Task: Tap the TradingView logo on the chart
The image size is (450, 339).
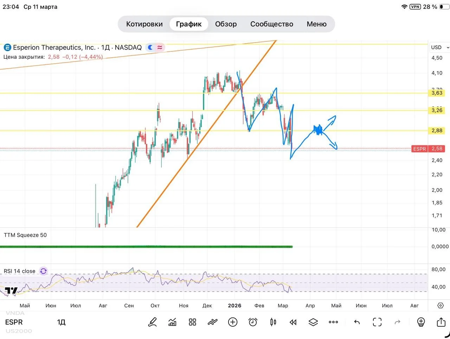Action: [x=11, y=291]
